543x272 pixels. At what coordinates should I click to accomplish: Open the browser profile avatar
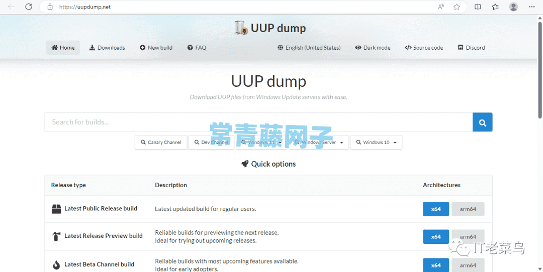tap(513, 7)
